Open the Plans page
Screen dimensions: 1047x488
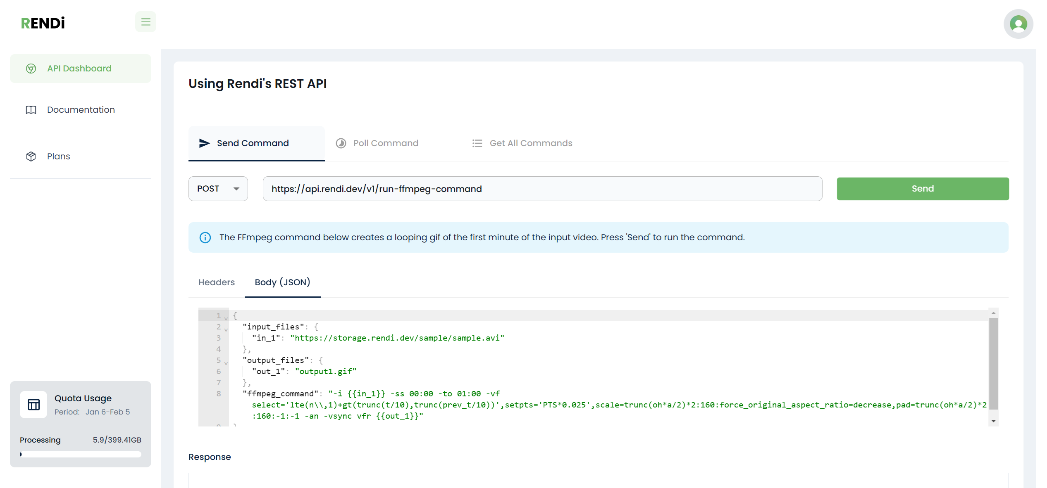[81, 156]
